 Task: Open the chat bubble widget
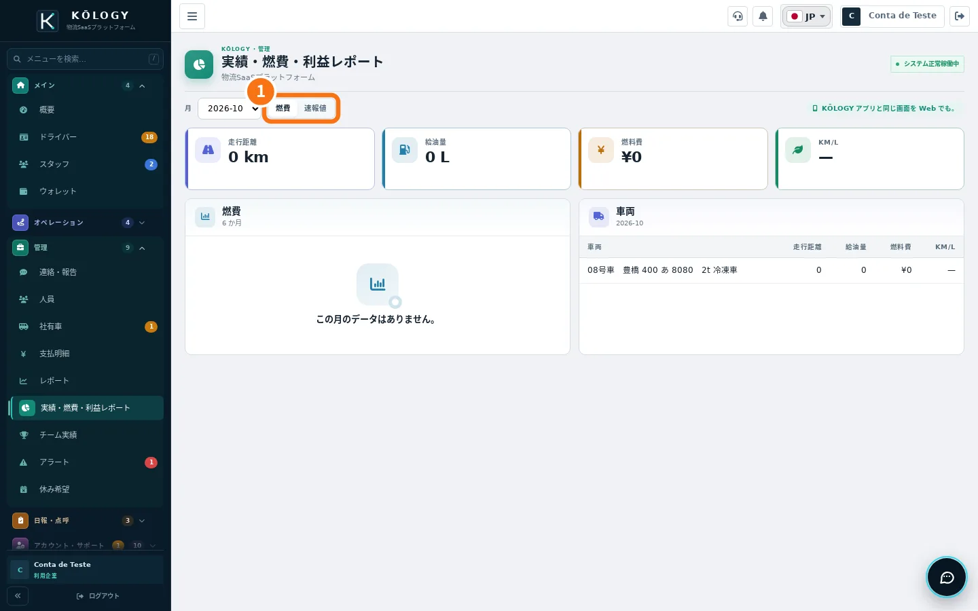(947, 577)
